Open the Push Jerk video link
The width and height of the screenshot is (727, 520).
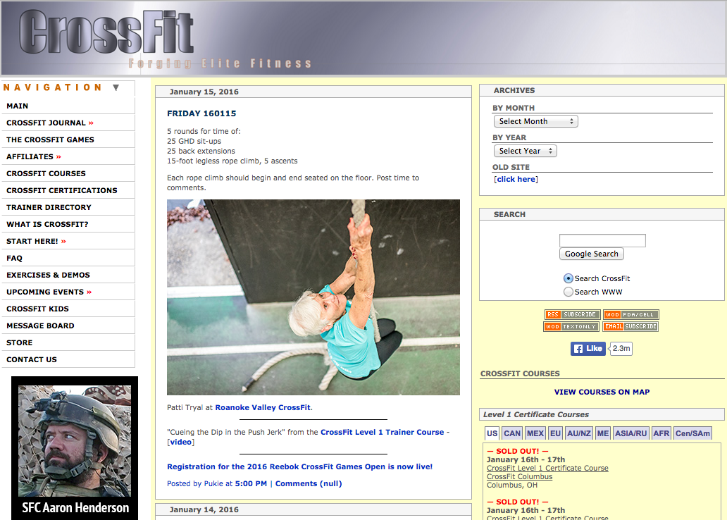click(181, 442)
